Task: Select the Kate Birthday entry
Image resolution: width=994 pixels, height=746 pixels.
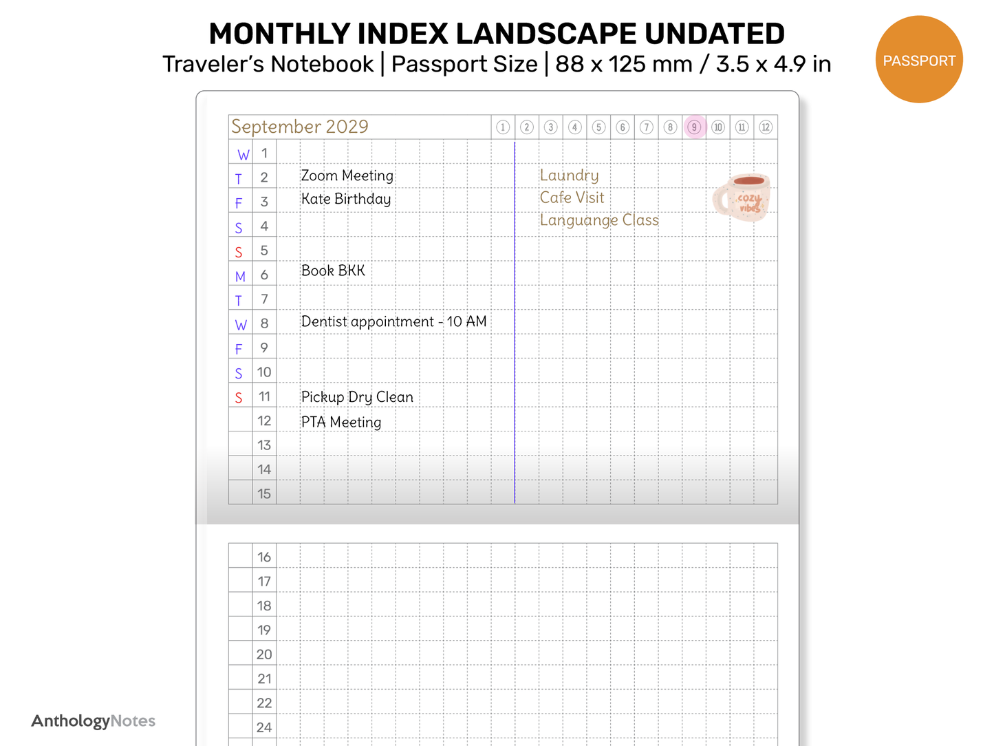Action: tap(346, 200)
